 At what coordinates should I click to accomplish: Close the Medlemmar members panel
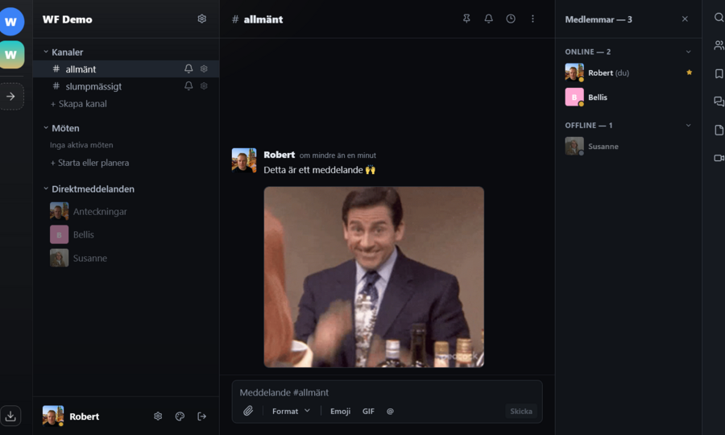685,19
